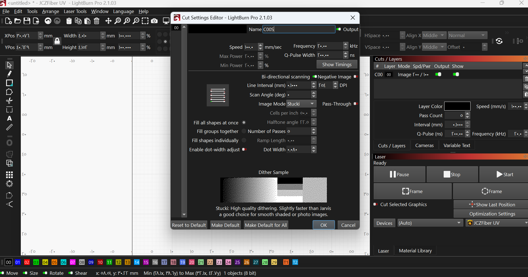The image size is (528, 277).
Task: Select the Draw Lines pencil tool
Action: tap(9, 74)
